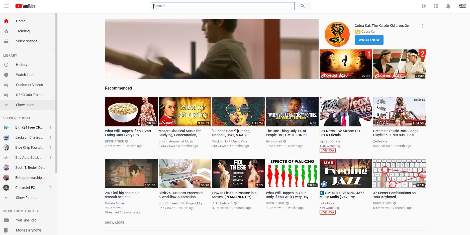
Task: Click the Scott T. Bedell channel avatar
Action: (6, 168)
